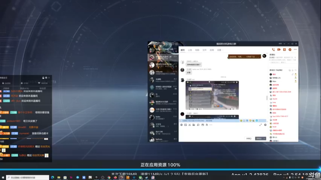Switch to the 聊天 tab in QQ
The image size is (321, 180).
click(x=183, y=50)
